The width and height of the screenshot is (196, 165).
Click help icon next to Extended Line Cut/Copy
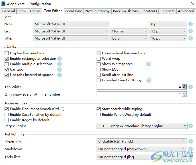tap(149, 81)
